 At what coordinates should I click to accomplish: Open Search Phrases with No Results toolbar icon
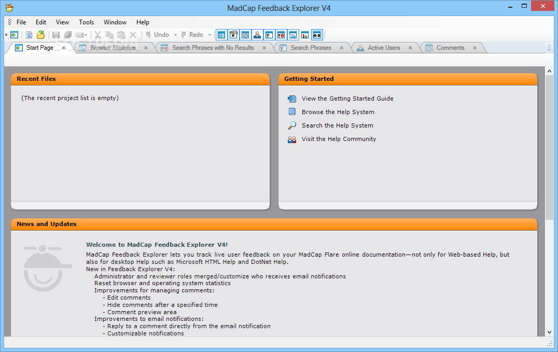[x=281, y=35]
